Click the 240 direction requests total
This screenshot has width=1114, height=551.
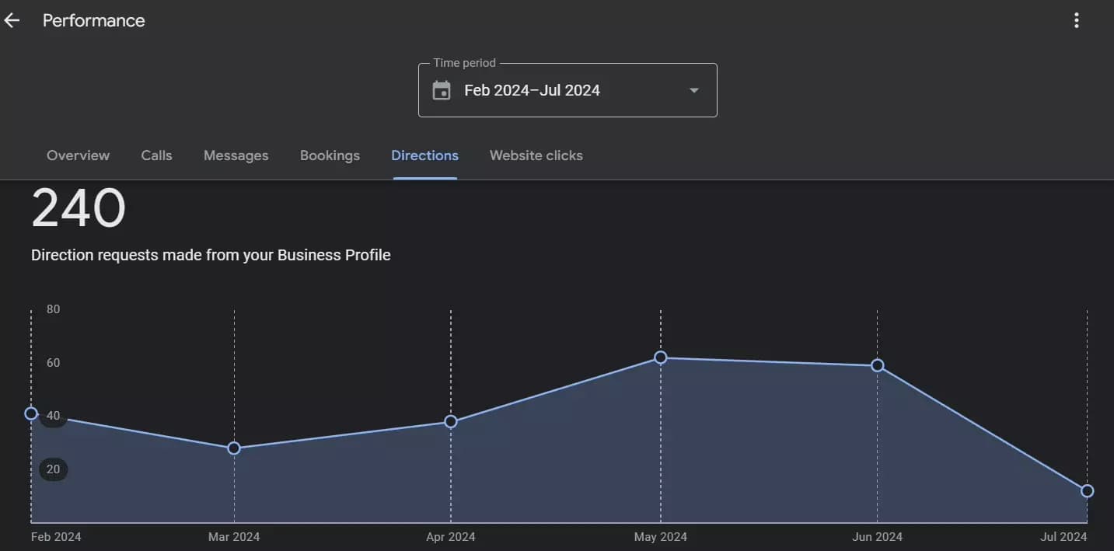pyautogui.click(x=79, y=210)
